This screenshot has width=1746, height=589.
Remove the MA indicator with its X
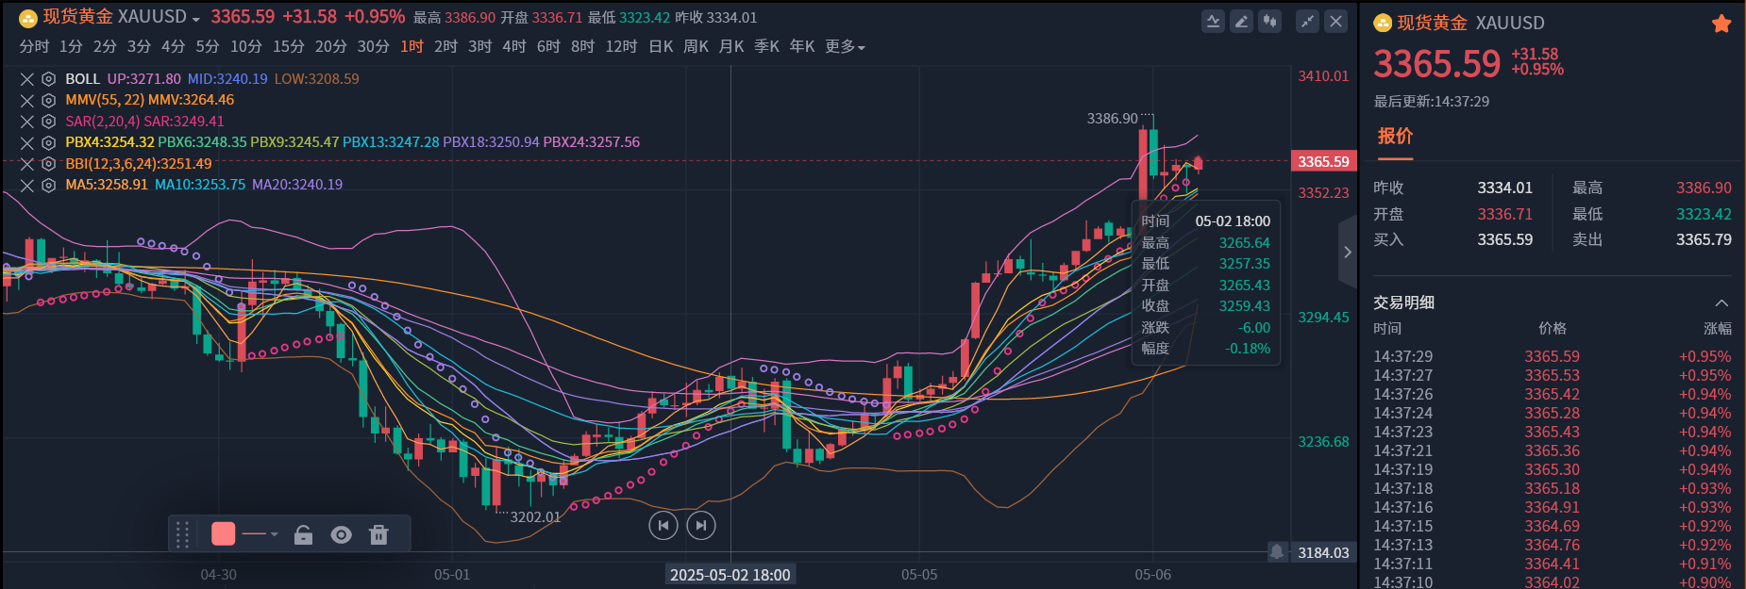click(27, 185)
